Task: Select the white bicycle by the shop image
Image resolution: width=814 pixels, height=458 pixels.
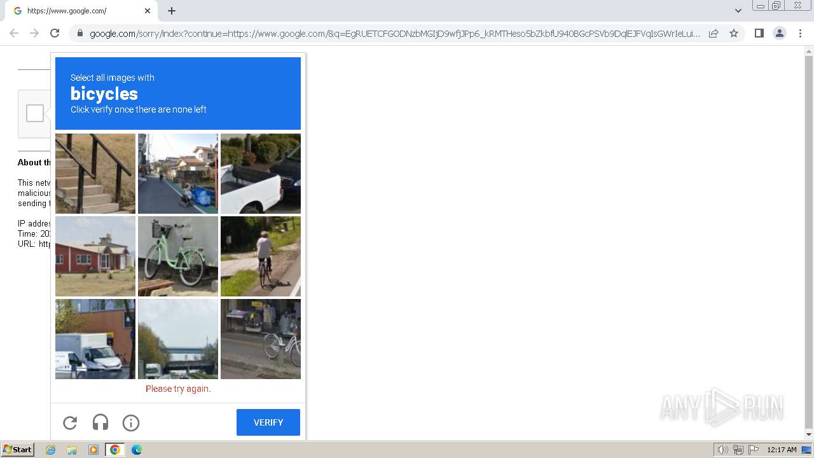Action: click(x=261, y=339)
